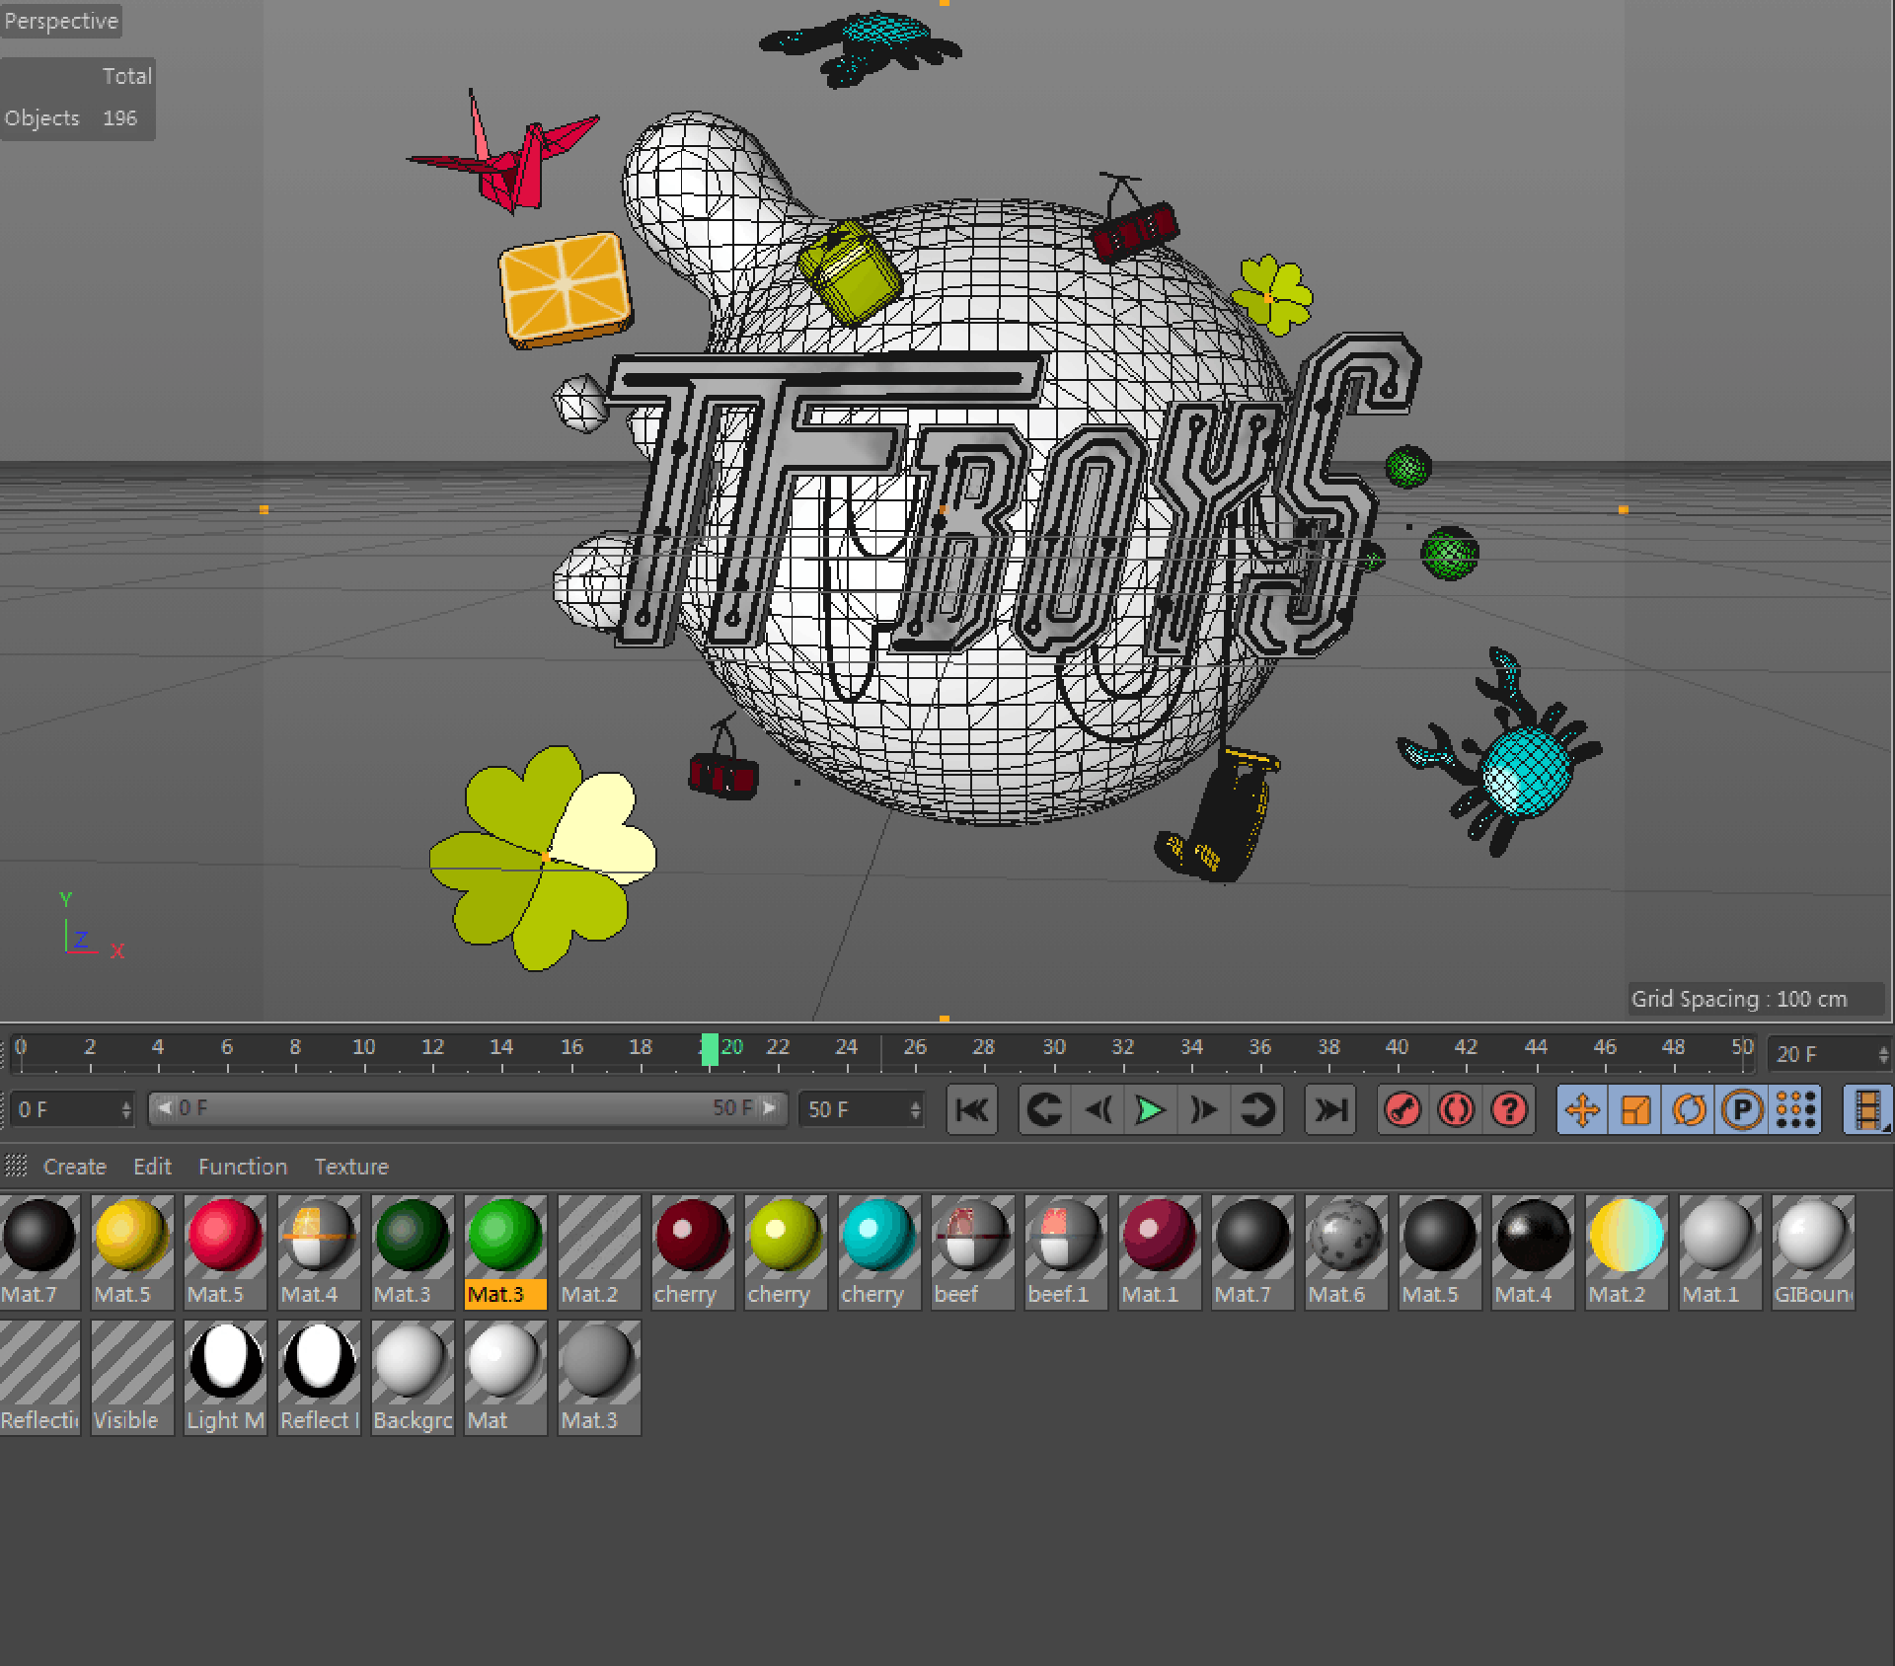Toggle Scale keyframe recording
Screen dimensions: 1895x1666
coord(1635,1109)
